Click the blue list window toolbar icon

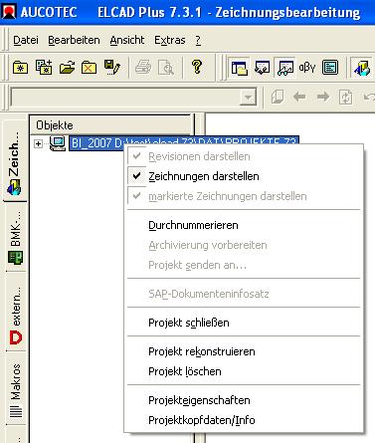pyautogui.click(x=330, y=68)
